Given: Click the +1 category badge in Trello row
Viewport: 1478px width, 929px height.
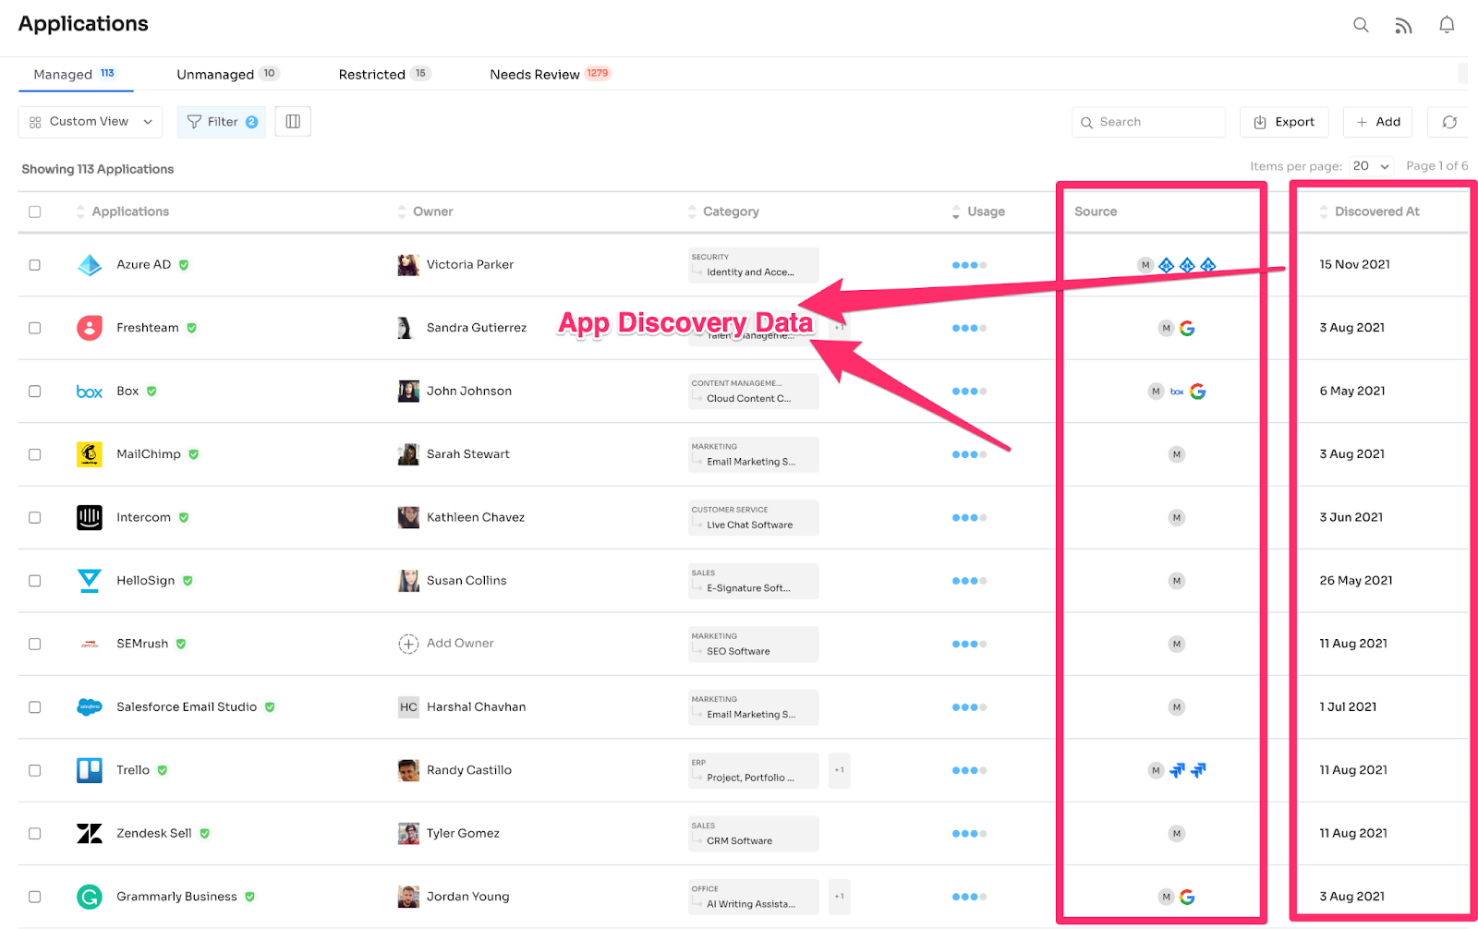Looking at the screenshot, I should coord(839,770).
